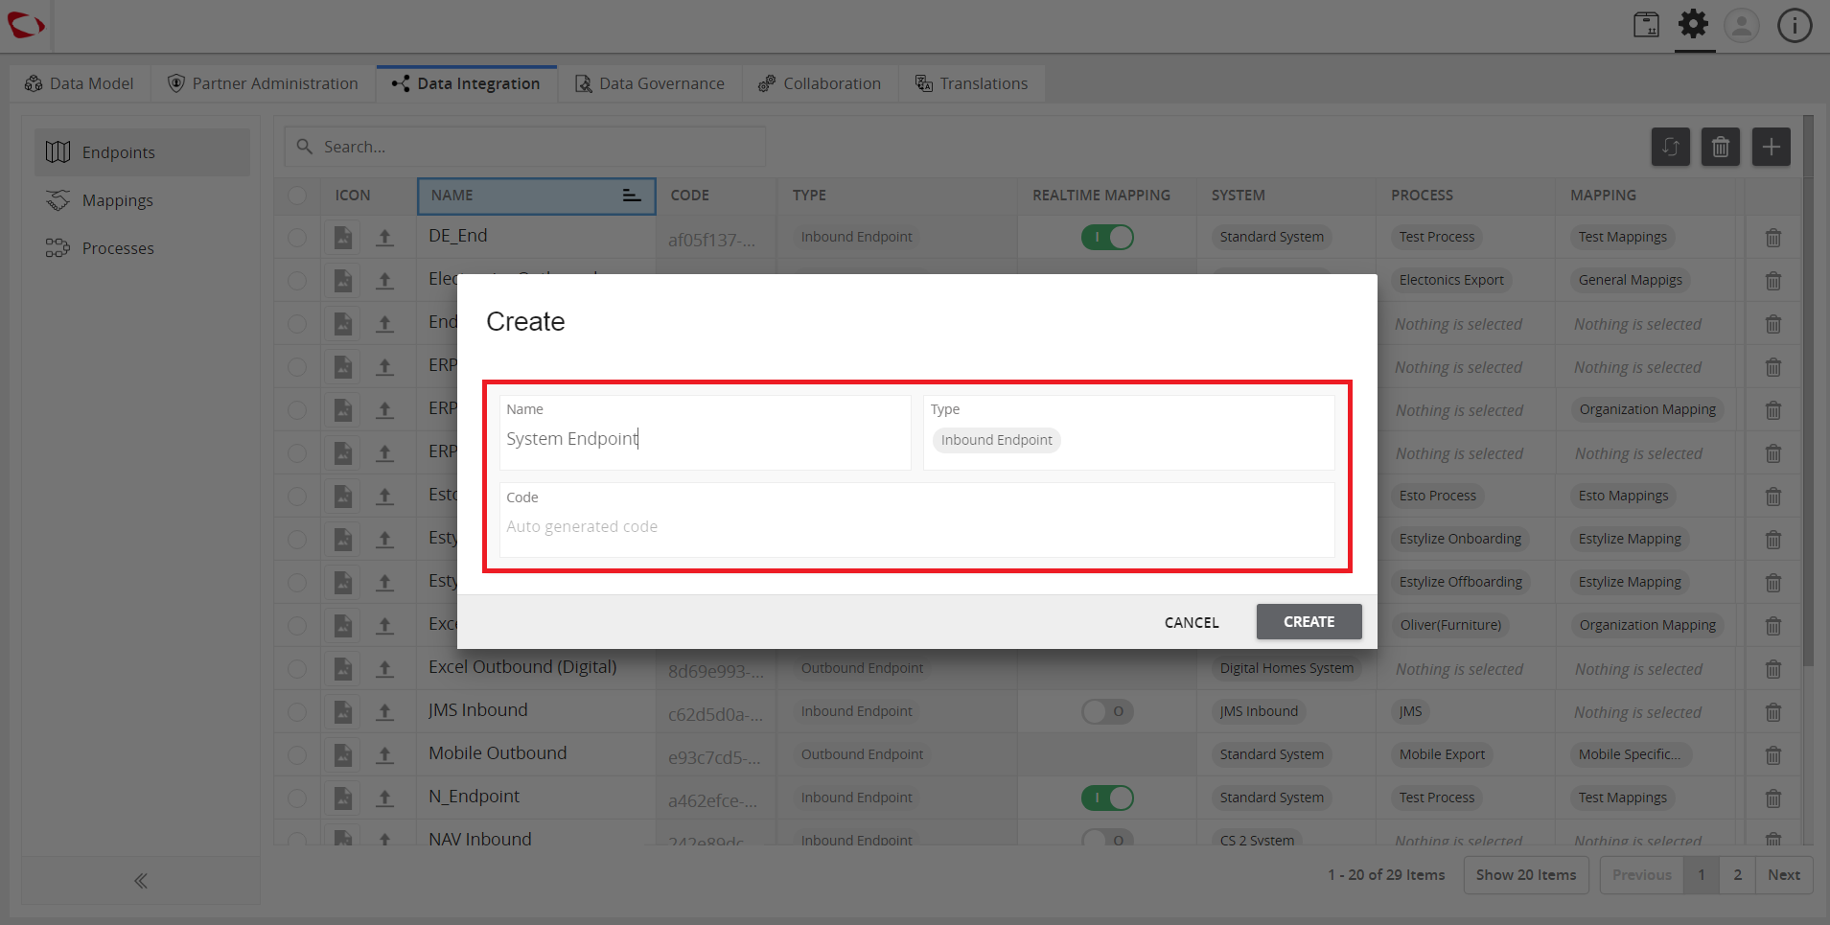Delete the DE_End row with trash icon

coord(1773,238)
